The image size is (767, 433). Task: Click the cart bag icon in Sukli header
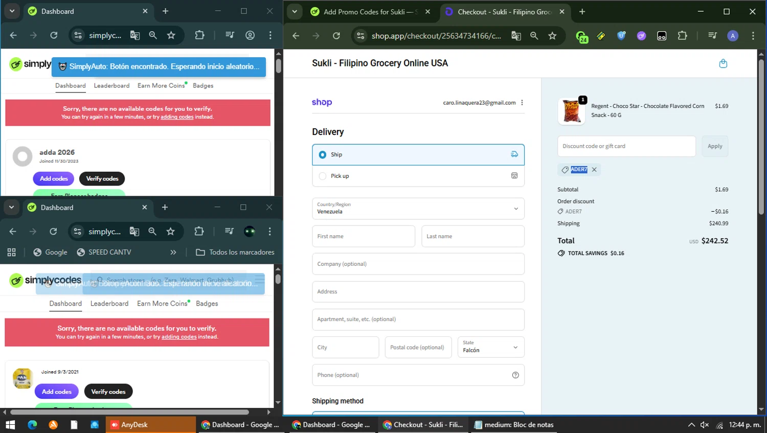point(723,63)
